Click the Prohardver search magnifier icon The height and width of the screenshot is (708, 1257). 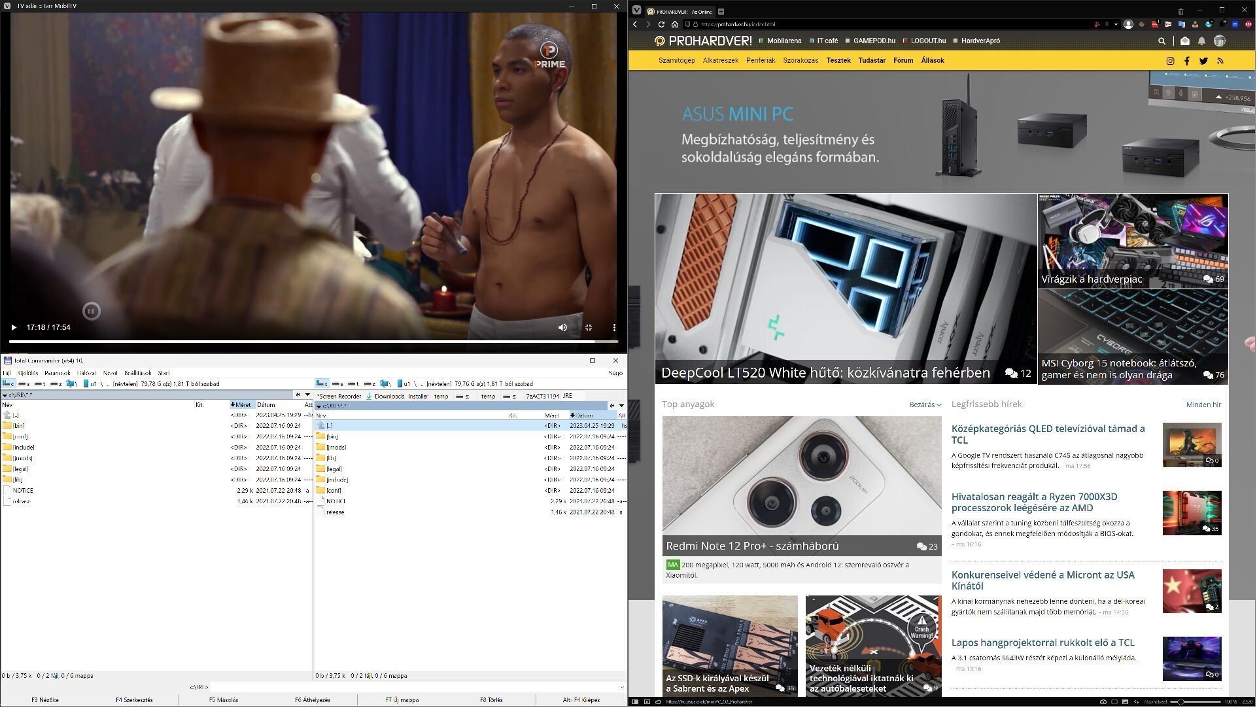pos(1163,41)
